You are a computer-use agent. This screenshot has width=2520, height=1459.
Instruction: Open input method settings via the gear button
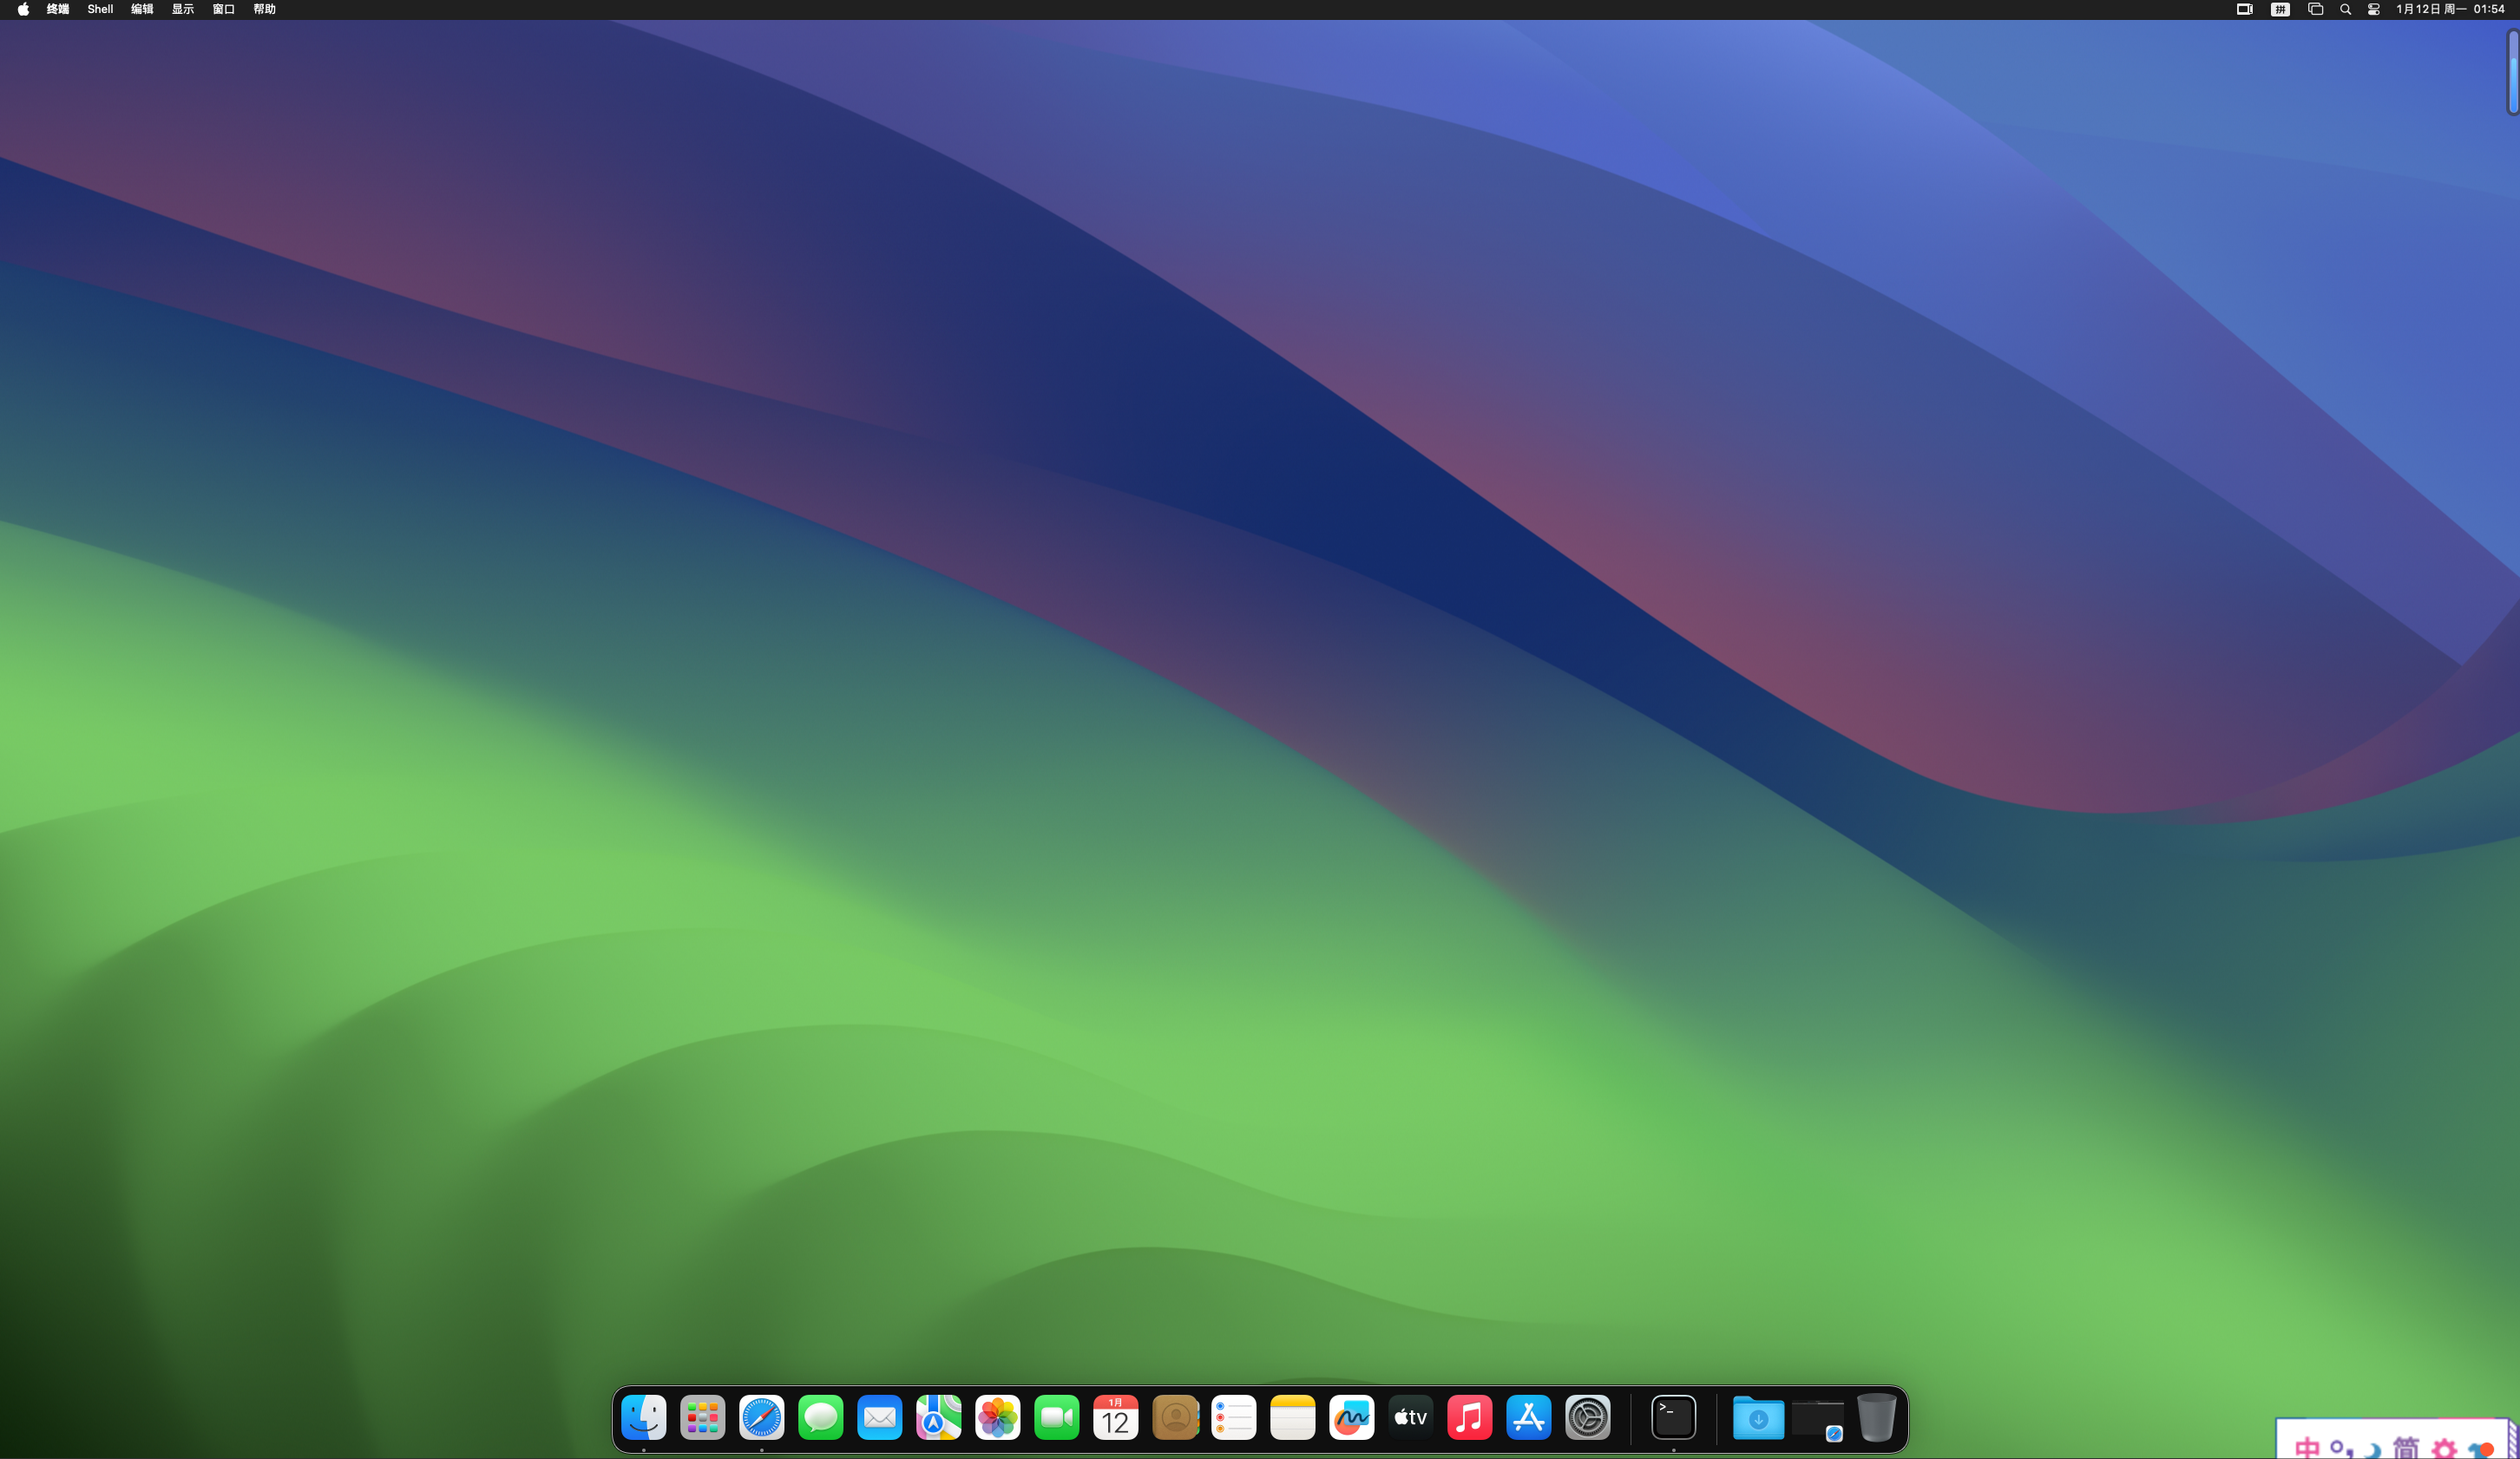2444,1449
